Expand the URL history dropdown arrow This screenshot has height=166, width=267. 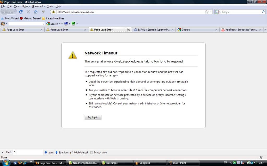tap(211, 12)
